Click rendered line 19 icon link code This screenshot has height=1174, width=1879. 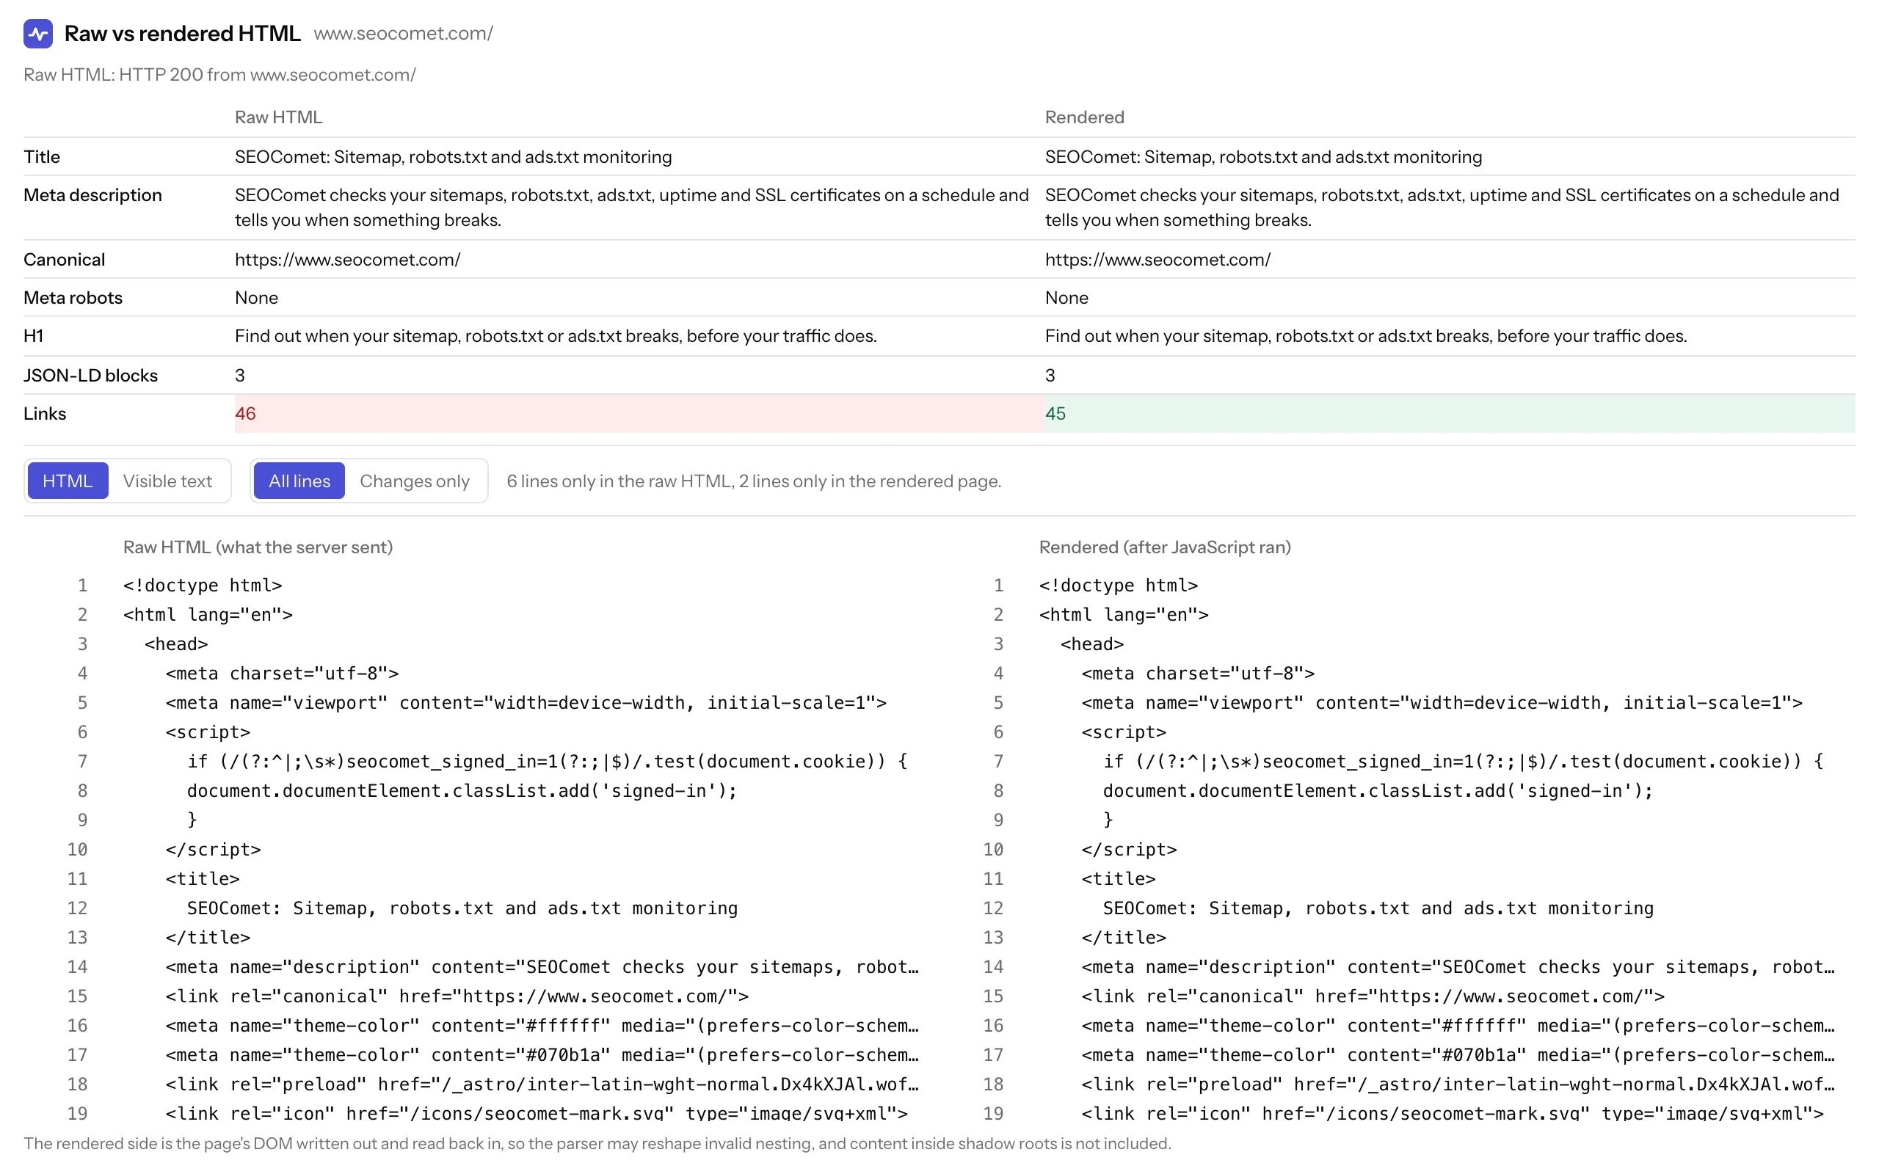[x=1453, y=1112]
